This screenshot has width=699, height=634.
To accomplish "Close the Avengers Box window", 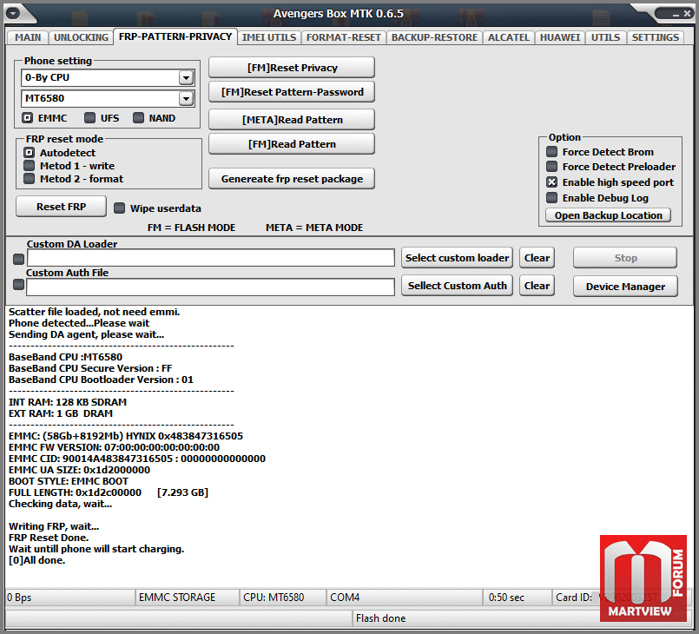I will (x=687, y=14).
